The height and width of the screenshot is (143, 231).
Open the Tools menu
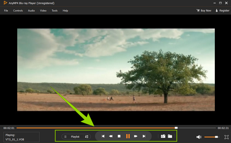pyautogui.click(x=55, y=11)
